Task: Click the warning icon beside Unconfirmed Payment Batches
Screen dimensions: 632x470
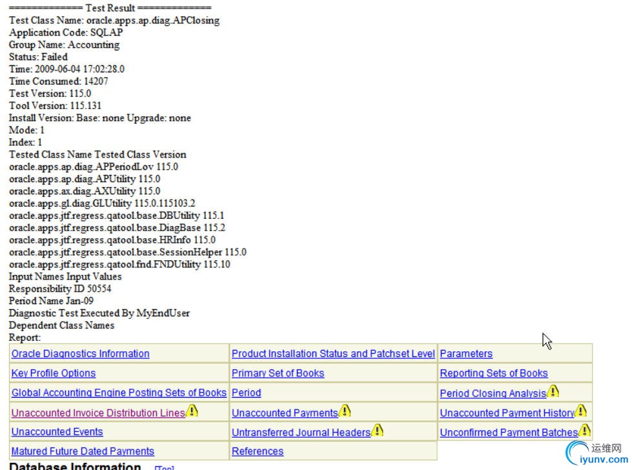Action: tap(584, 430)
